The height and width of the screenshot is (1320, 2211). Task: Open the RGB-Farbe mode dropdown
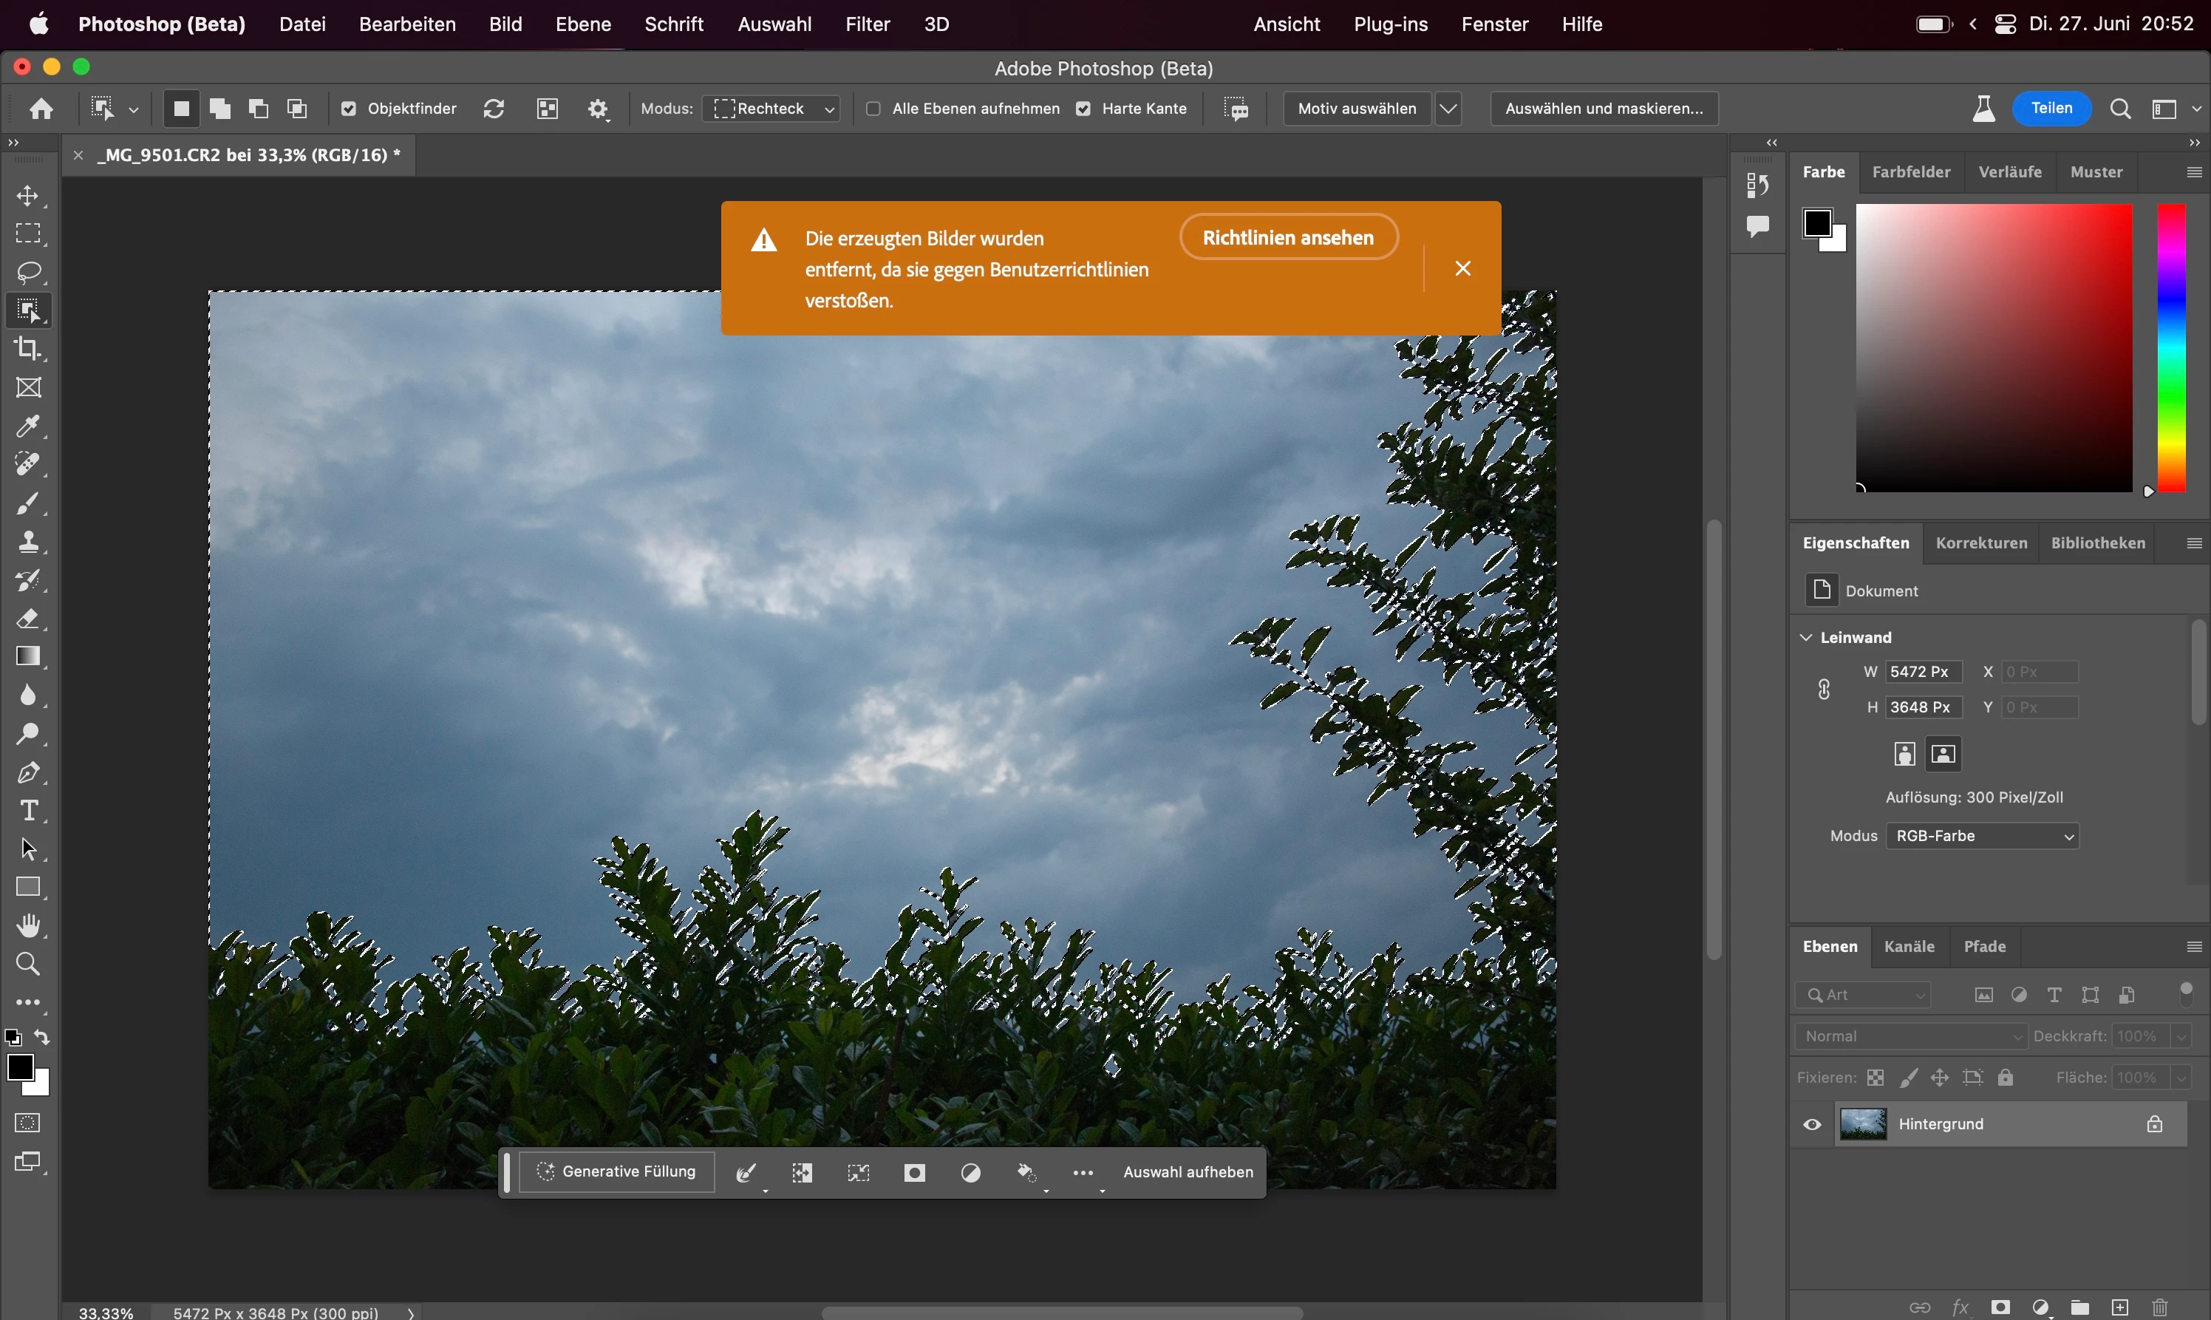coord(1981,836)
